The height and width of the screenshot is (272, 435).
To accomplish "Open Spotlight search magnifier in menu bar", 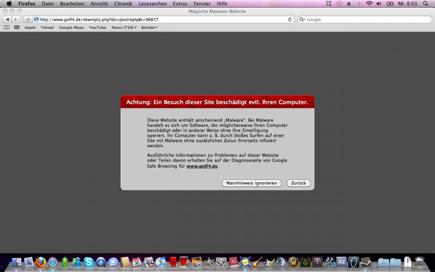I will click(x=425, y=4).
